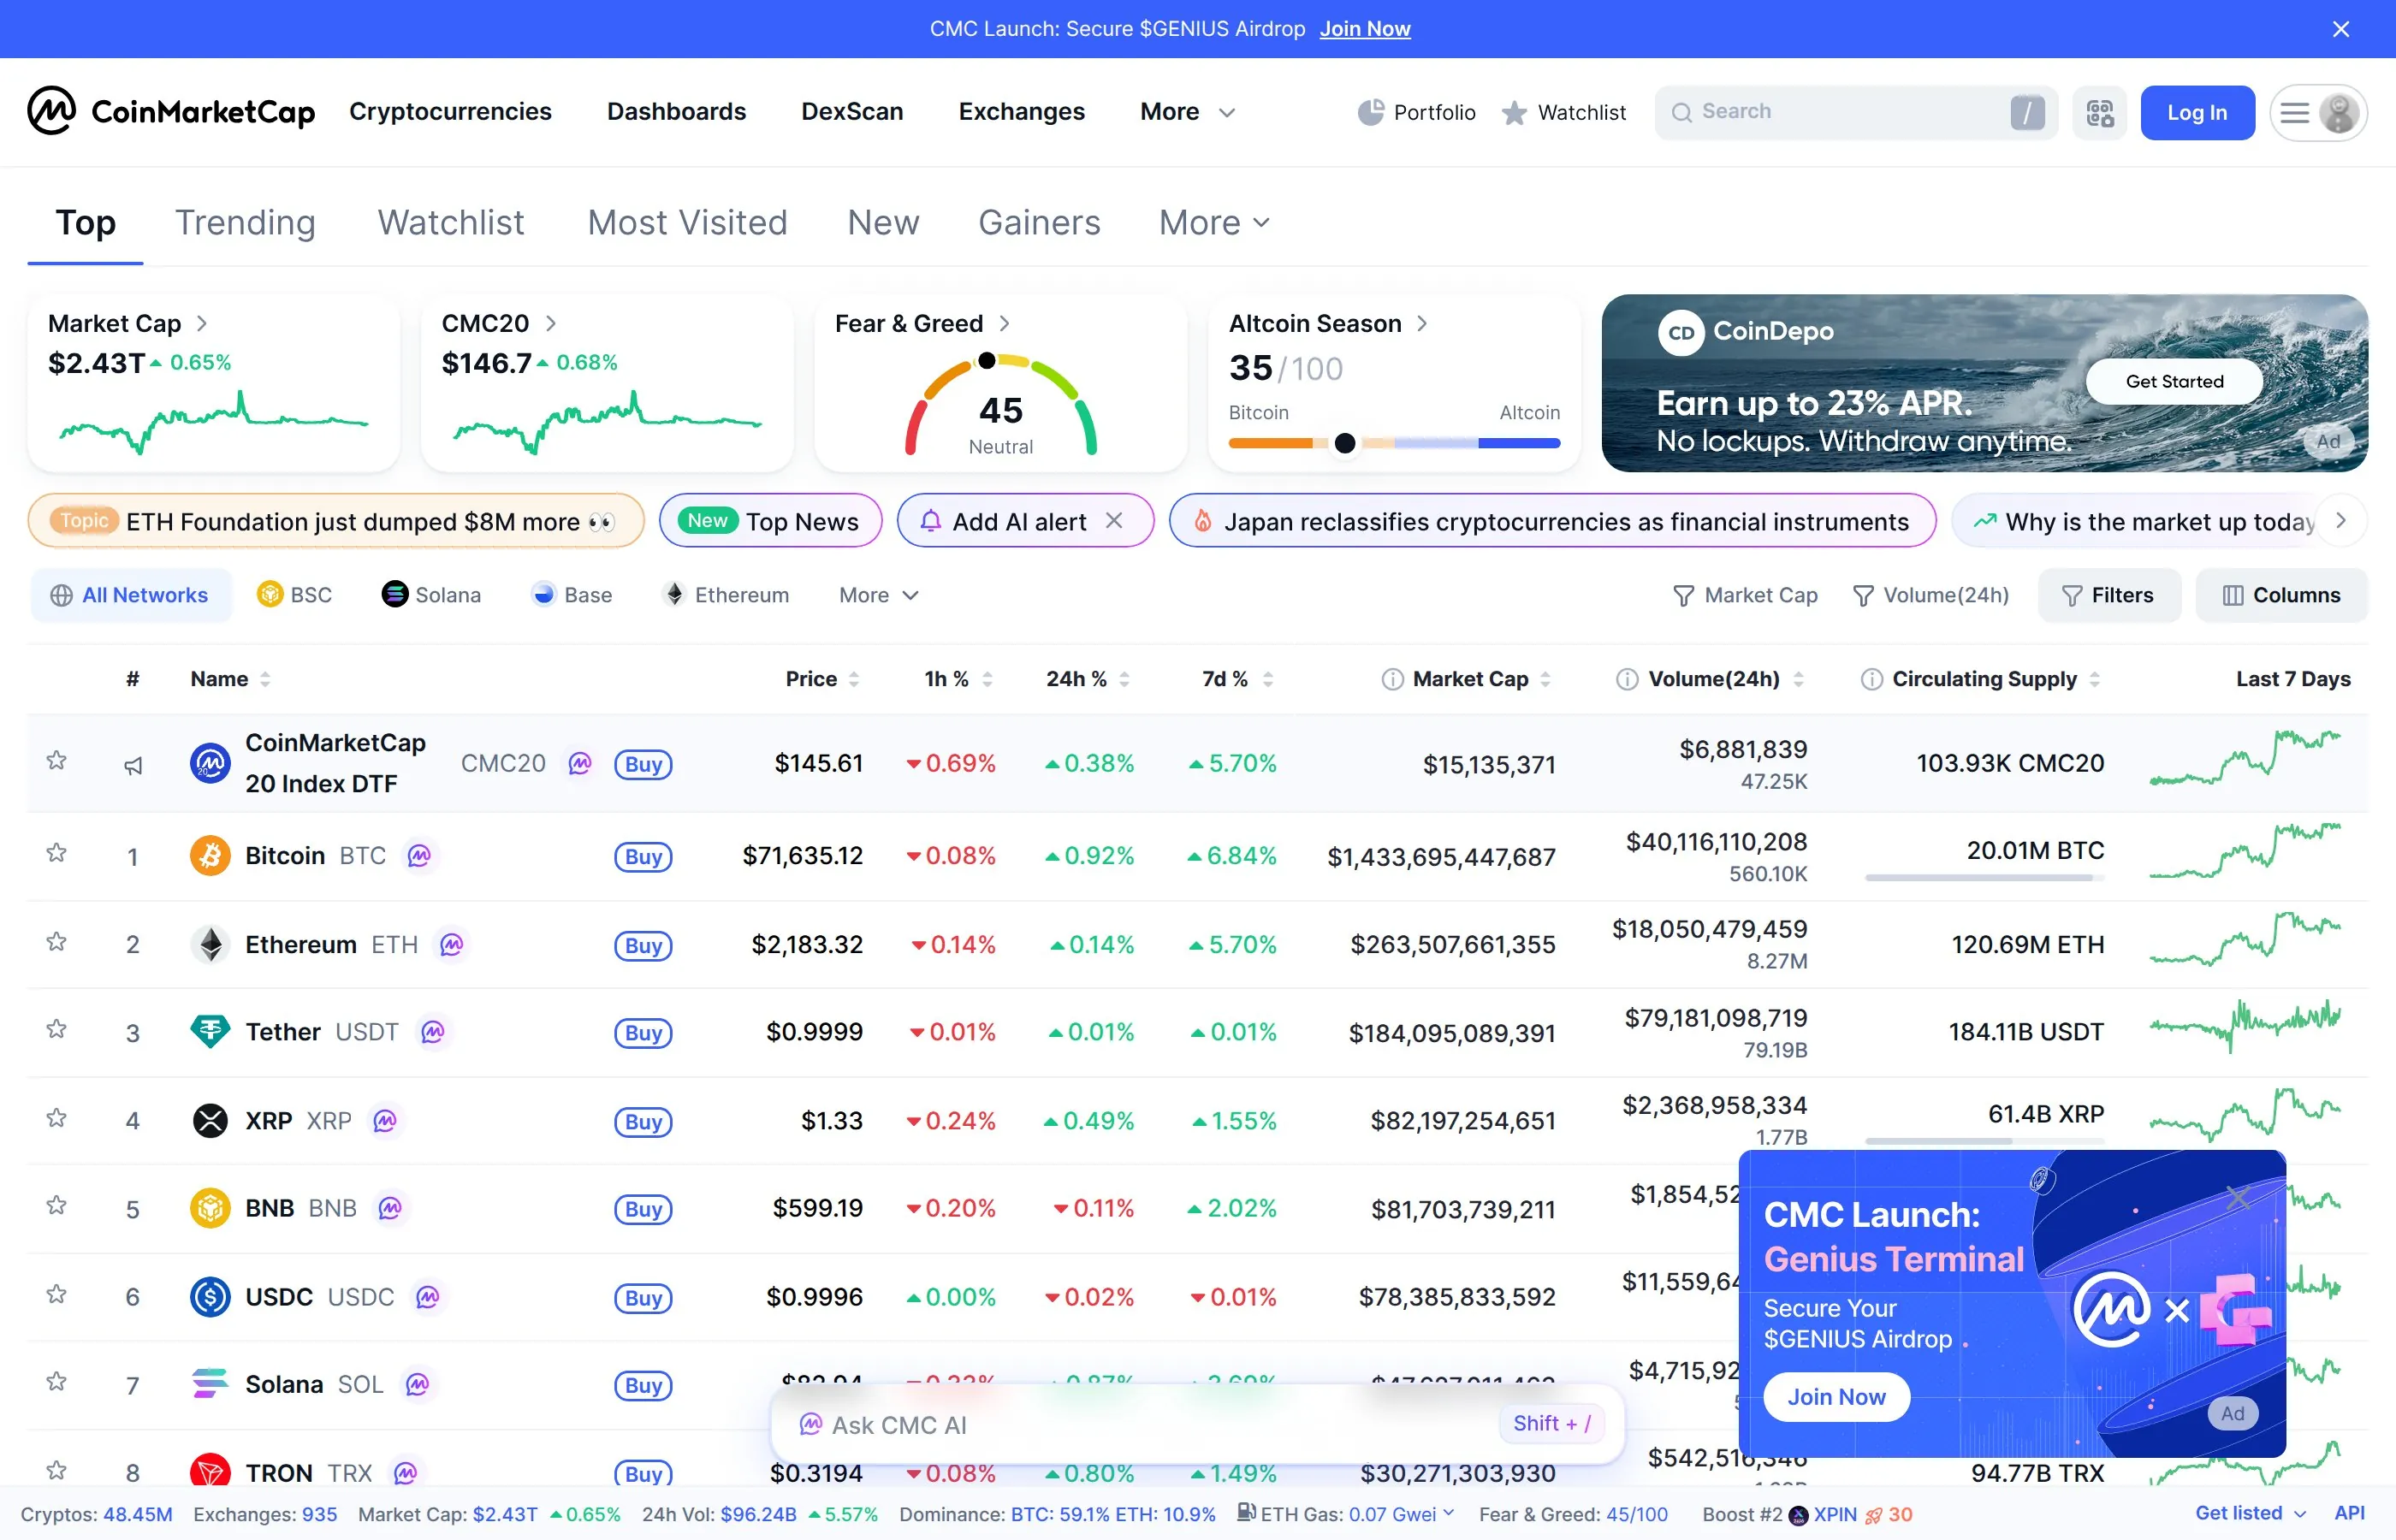Star Ethereum to add to watchlist
This screenshot has height=1540, width=2396.
click(57, 942)
